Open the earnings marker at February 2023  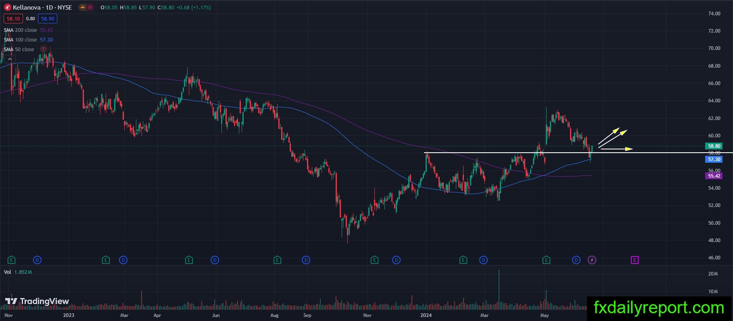(106, 260)
